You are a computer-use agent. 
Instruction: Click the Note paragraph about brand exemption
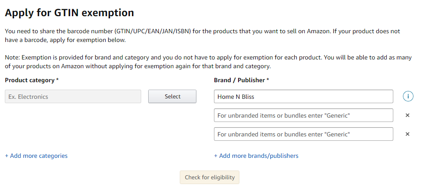(208, 62)
